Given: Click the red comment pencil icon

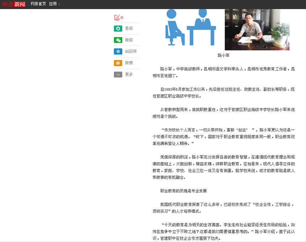Looking at the screenshot, I should click(x=117, y=18).
